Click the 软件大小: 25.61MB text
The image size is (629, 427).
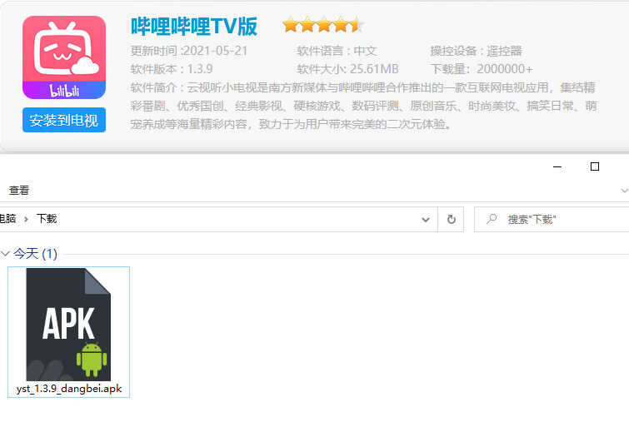(x=347, y=69)
